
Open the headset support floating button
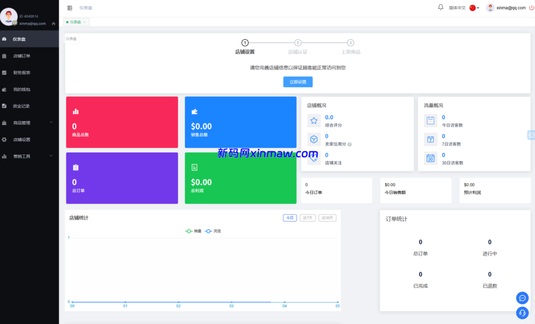522,313
